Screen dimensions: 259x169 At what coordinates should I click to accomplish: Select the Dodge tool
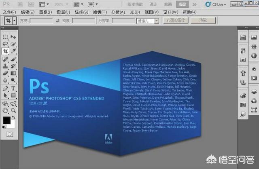coord(13,80)
